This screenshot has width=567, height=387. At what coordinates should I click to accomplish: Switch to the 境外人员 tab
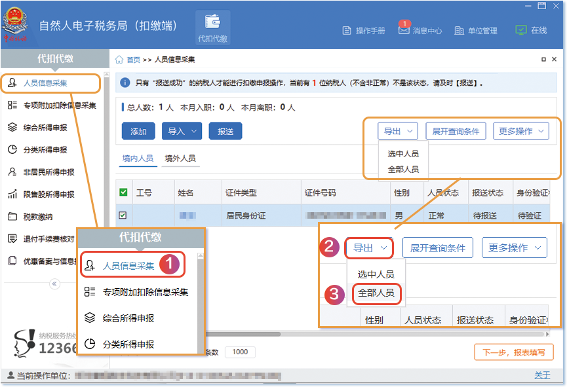pos(180,158)
